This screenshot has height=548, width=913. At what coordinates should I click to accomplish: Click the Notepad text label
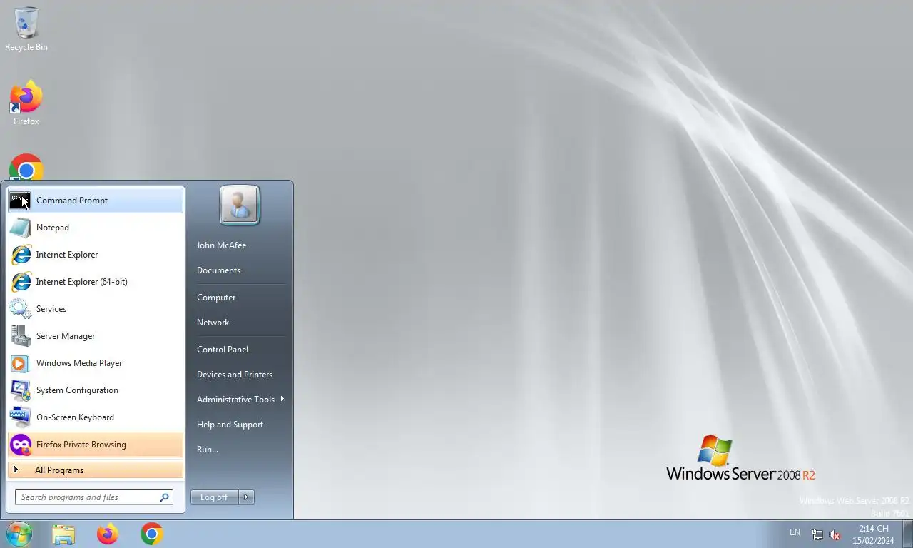(x=53, y=228)
